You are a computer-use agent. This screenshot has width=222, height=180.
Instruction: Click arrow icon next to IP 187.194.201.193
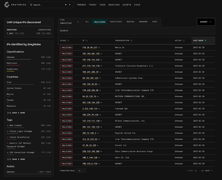click(101, 54)
